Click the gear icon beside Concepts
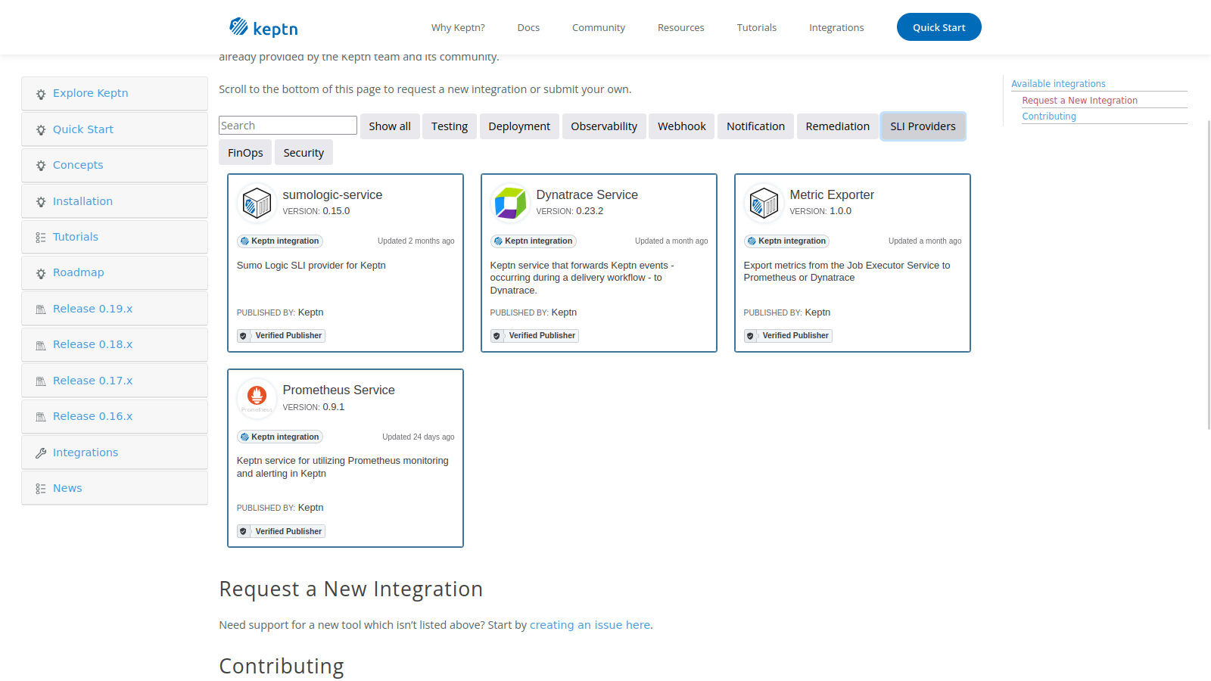1211x681 pixels. click(x=41, y=166)
